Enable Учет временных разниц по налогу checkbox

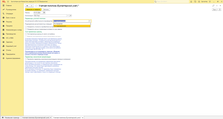(26, 34)
